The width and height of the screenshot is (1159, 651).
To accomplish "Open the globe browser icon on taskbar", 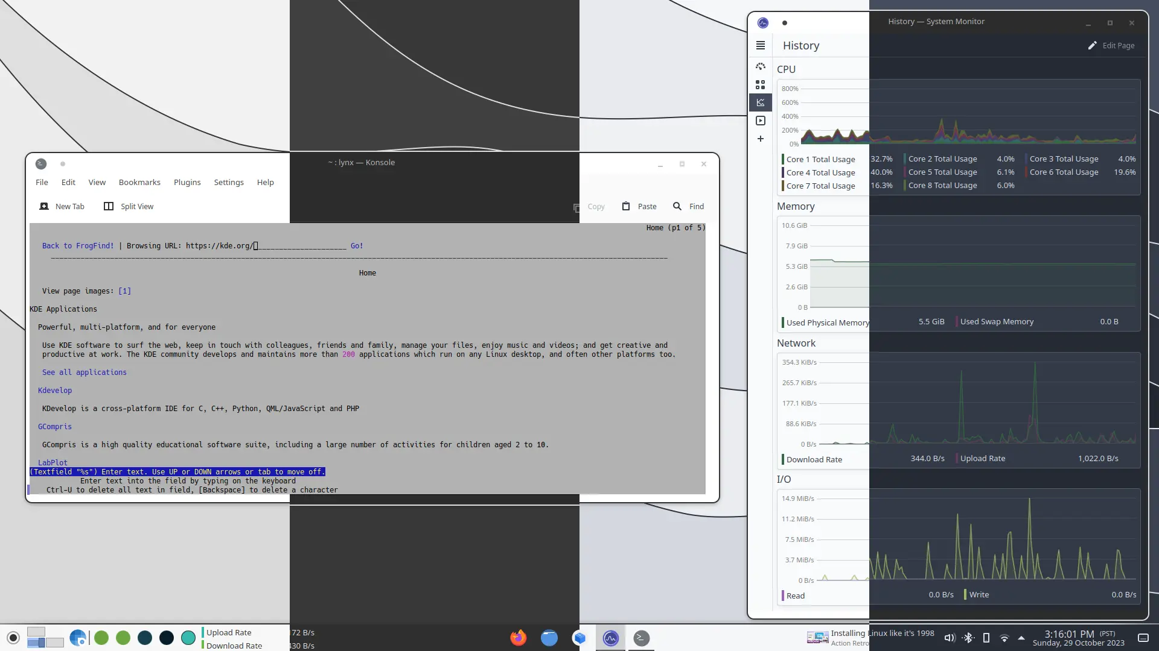I will click(78, 638).
